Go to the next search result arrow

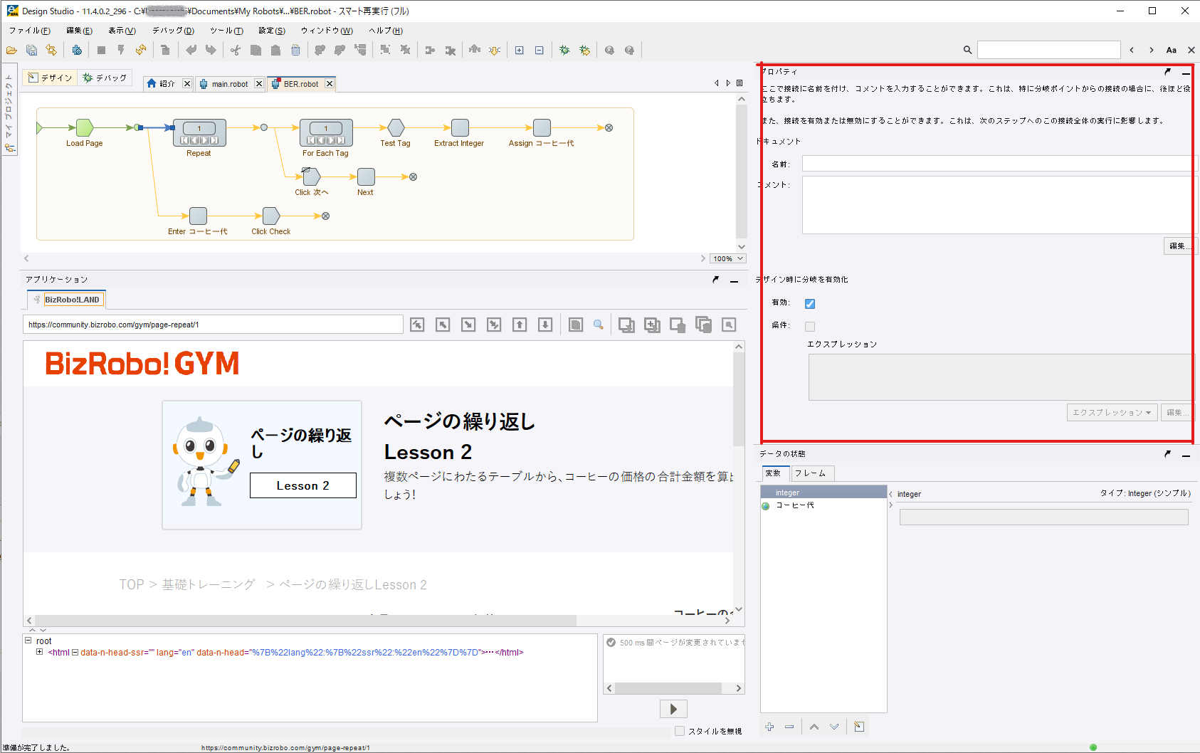click(1152, 50)
